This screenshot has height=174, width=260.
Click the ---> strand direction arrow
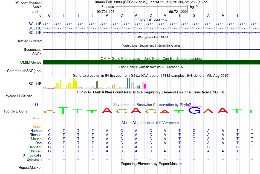click(x=39, y=16)
